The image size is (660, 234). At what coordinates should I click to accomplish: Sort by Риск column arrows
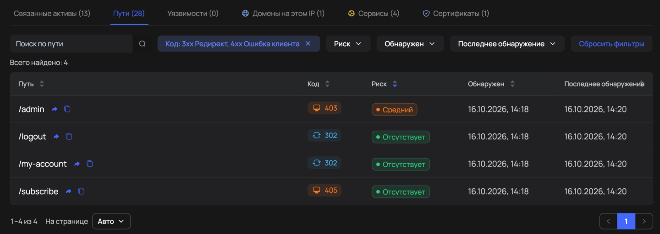pos(395,84)
